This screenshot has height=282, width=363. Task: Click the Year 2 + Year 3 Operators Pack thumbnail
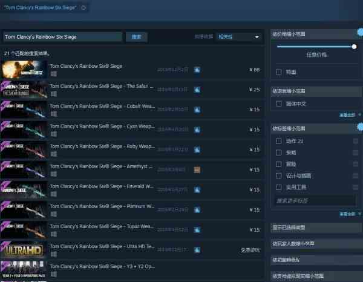pyautogui.click(x=24, y=270)
